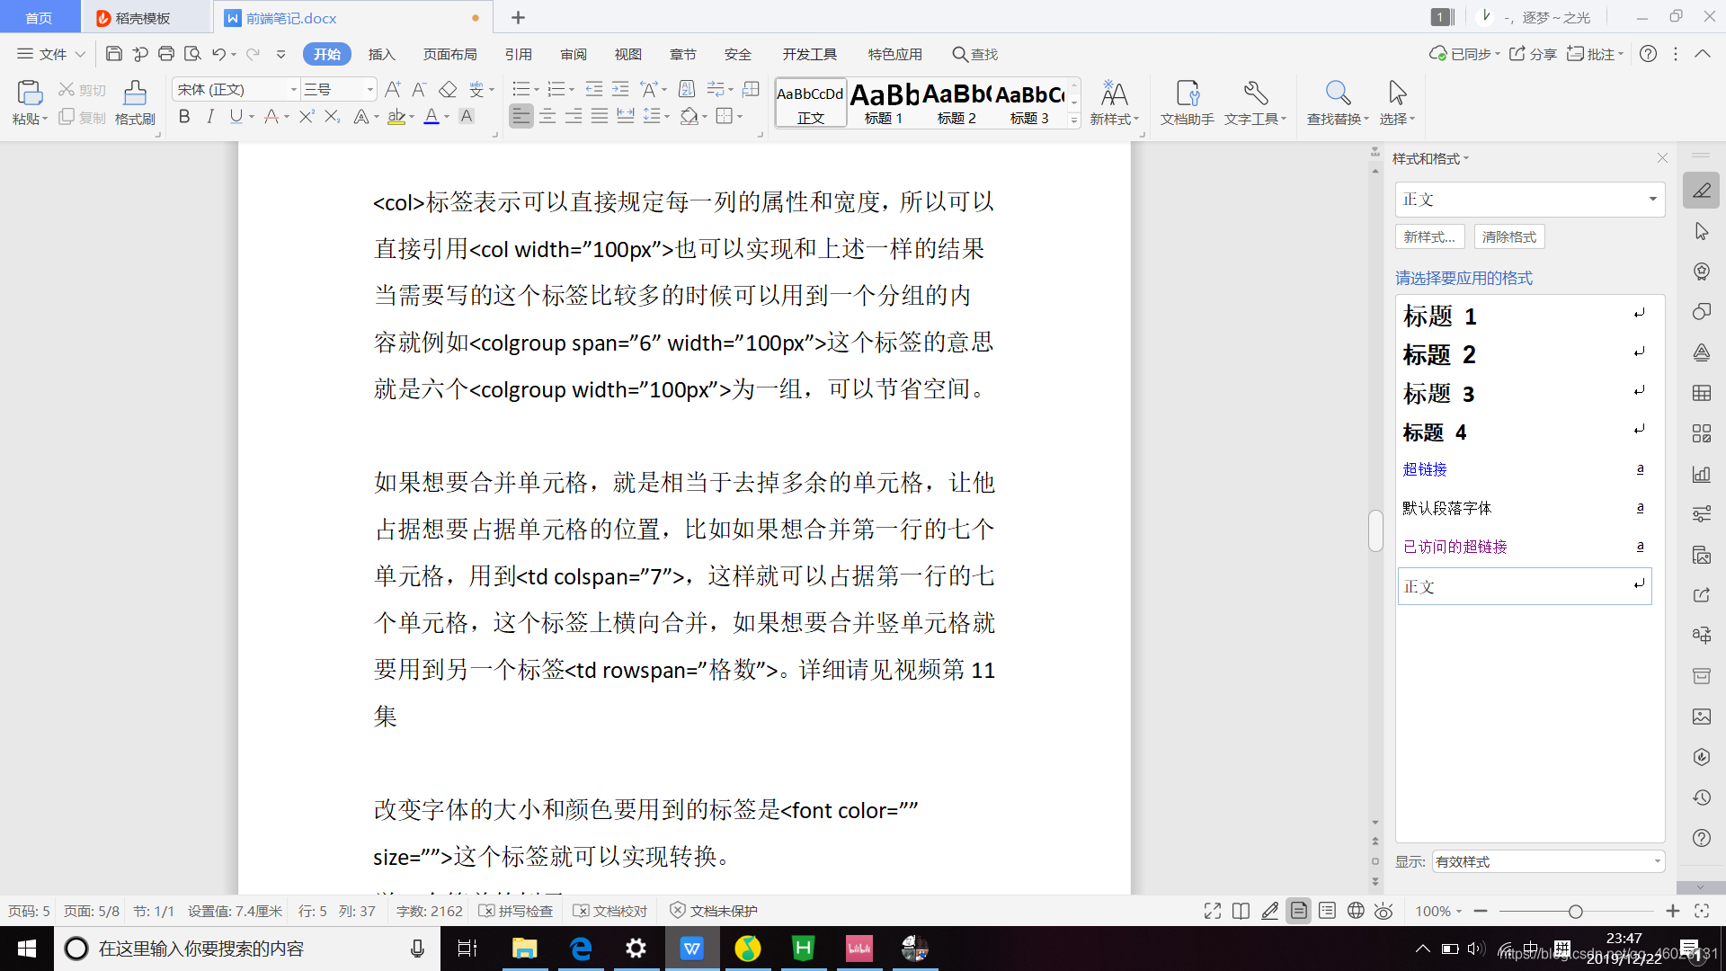Switch to the 插入 ribbon tab
Image resolution: width=1726 pixels, height=971 pixels.
(381, 54)
